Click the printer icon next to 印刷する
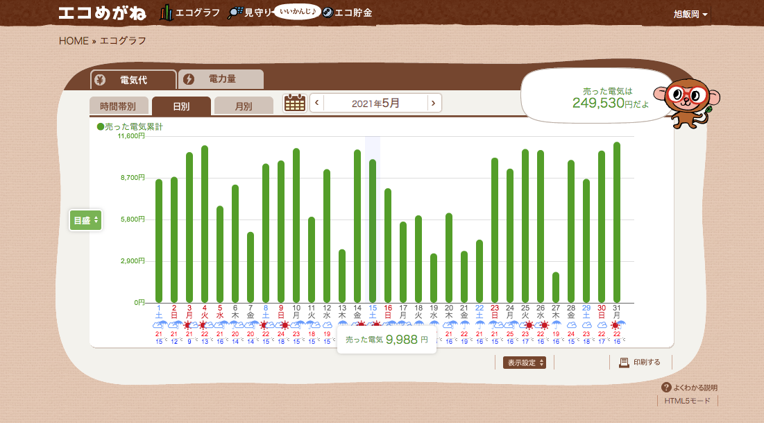The height and width of the screenshot is (423, 764). click(x=624, y=363)
